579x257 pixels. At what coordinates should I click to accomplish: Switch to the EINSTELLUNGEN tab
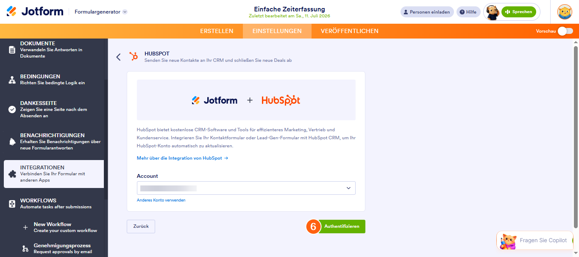tap(277, 31)
